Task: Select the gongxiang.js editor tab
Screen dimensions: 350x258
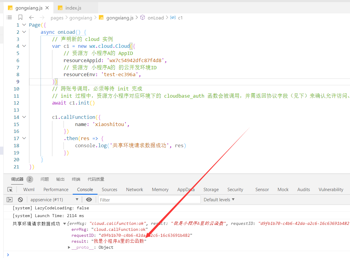Action: coord(28,8)
